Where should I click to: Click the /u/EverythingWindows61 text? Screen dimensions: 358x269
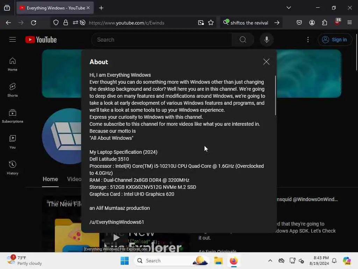(117, 222)
